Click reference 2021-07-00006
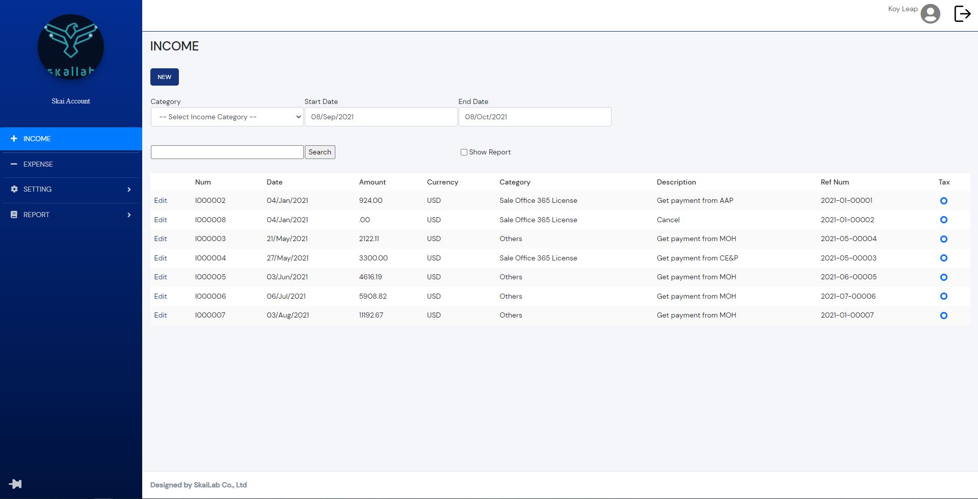 coord(848,296)
